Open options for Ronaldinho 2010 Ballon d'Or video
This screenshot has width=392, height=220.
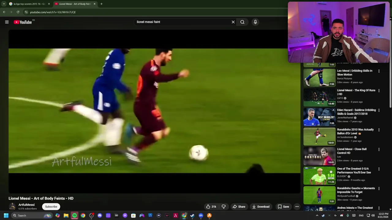[379, 130]
